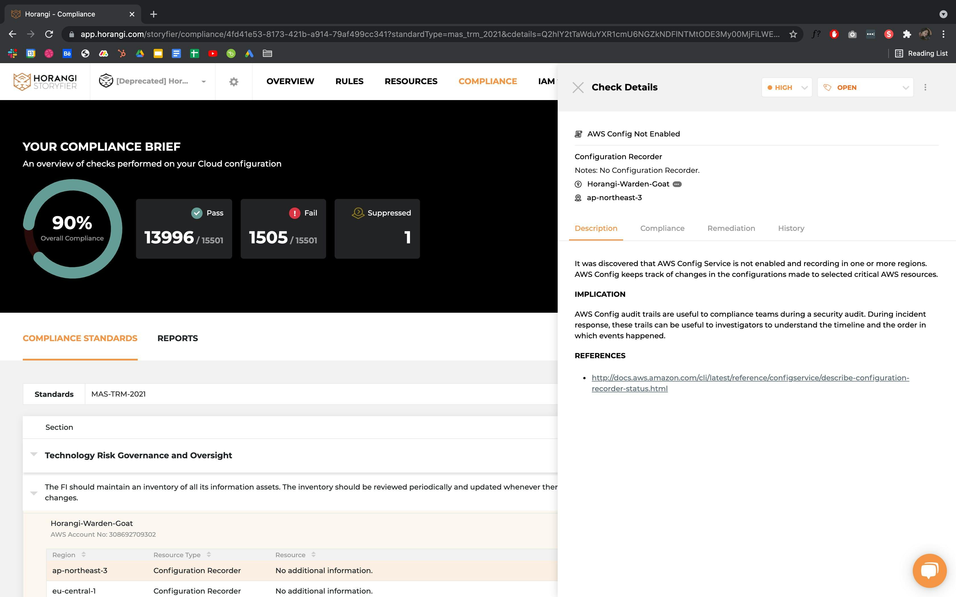
Task: Click the Horangi Storyfier logo
Action: pyautogui.click(x=45, y=81)
